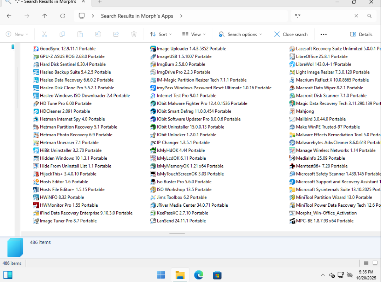
Task: Click the Back navigation arrow
Action: 9,16
